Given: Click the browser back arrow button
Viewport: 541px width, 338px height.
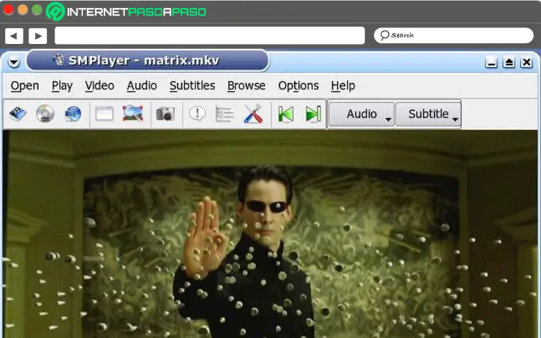Looking at the screenshot, I should point(14,36).
